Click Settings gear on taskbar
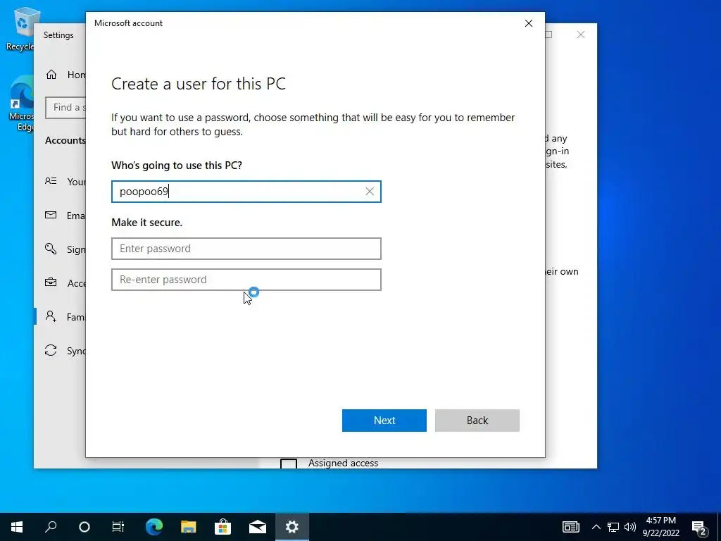This screenshot has width=721, height=541. (292, 527)
